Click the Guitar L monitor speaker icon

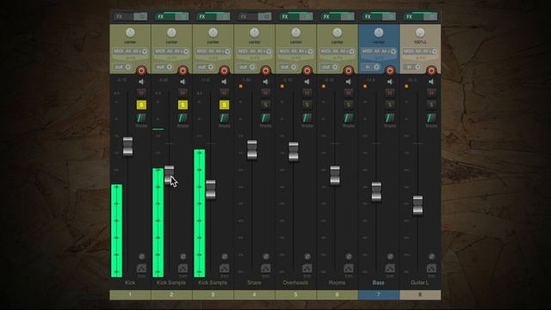431,82
